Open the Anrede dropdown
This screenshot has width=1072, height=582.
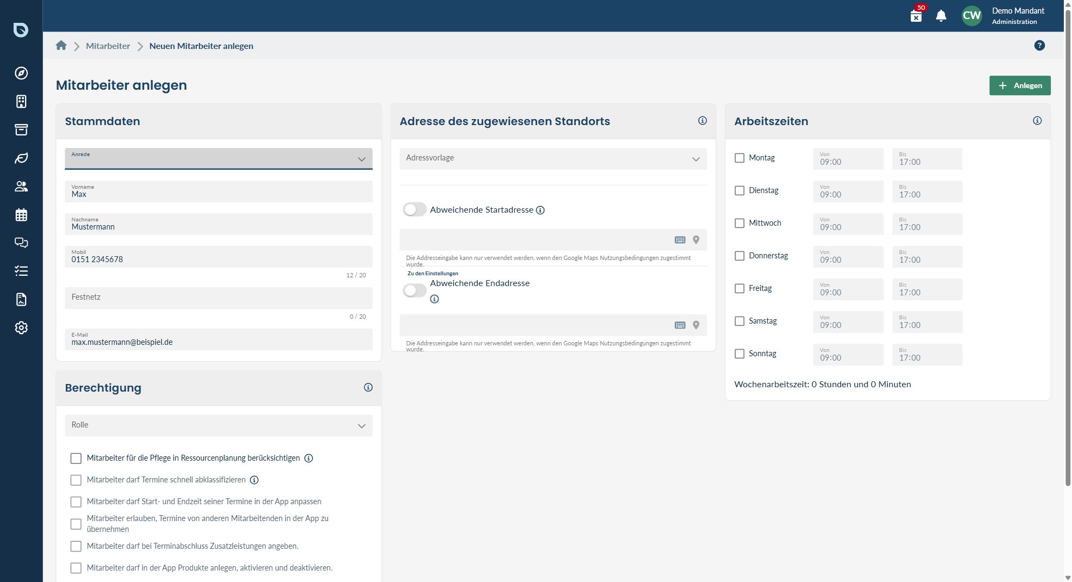[218, 159]
